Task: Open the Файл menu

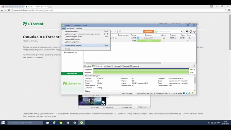Action: click(64, 29)
